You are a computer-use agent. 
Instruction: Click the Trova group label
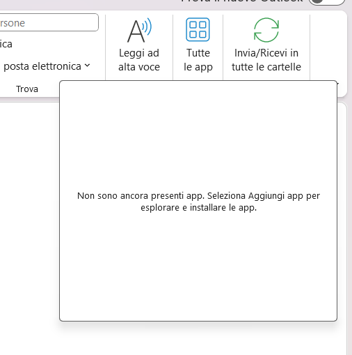(x=27, y=89)
